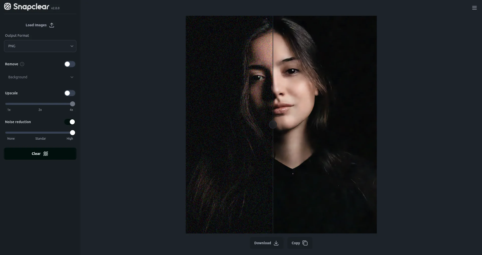Enable the Upscale toggle

tap(70, 93)
